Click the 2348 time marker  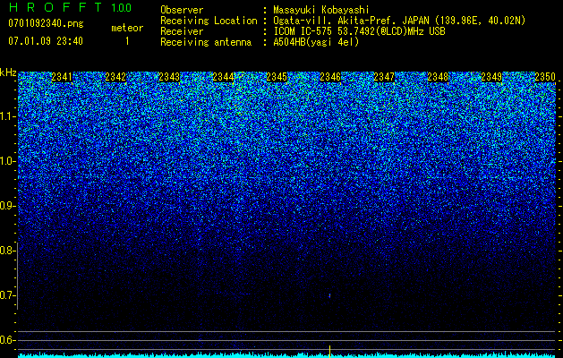[438, 77]
